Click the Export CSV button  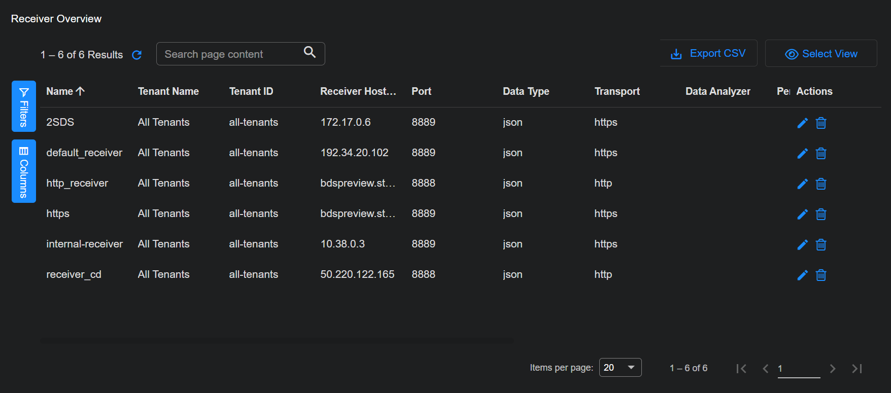point(708,53)
